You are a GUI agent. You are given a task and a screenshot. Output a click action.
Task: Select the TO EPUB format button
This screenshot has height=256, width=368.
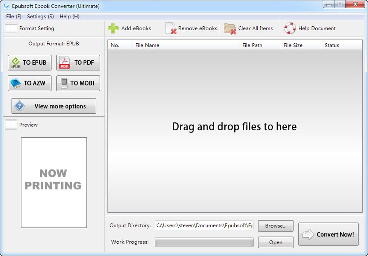(30, 63)
